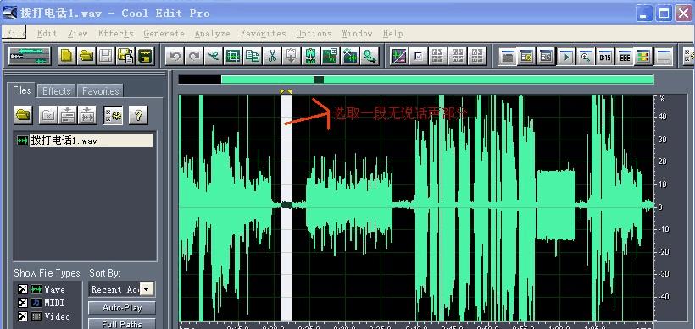Click the Save As floppy-with-page icon
The height and width of the screenshot is (329, 695).
[125, 56]
